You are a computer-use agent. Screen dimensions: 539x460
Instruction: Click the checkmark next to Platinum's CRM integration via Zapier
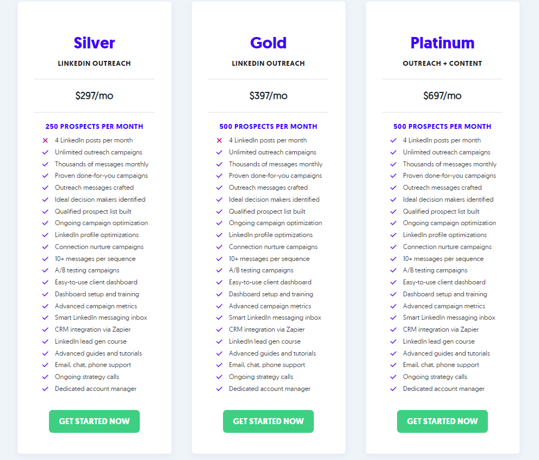[x=393, y=330]
